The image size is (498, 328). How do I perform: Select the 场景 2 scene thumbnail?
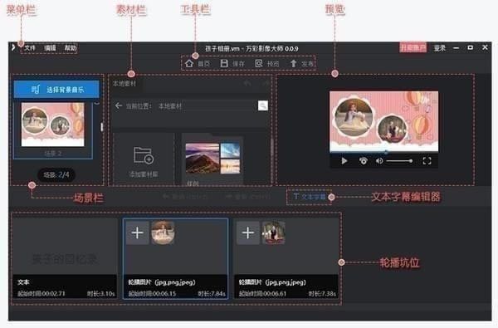pyautogui.click(x=53, y=125)
